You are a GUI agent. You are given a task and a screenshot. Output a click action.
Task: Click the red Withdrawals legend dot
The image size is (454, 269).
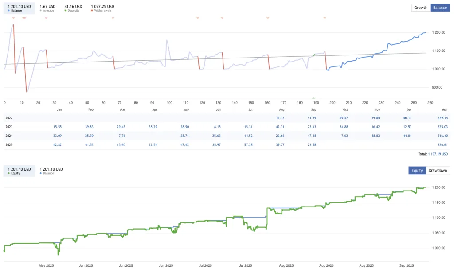pyautogui.click(x=92, y=10)
